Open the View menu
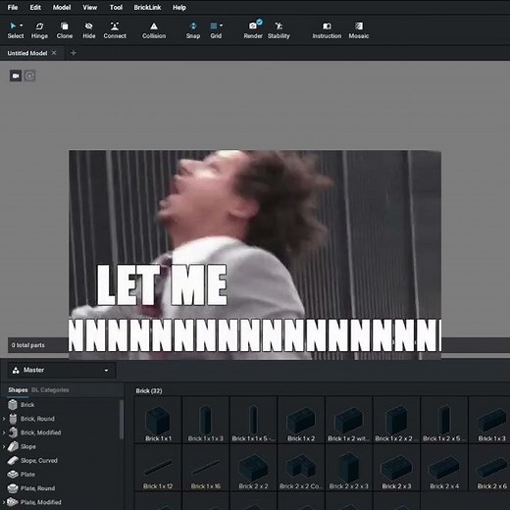This screenshot has width=510, height=510. pos(89,7)
